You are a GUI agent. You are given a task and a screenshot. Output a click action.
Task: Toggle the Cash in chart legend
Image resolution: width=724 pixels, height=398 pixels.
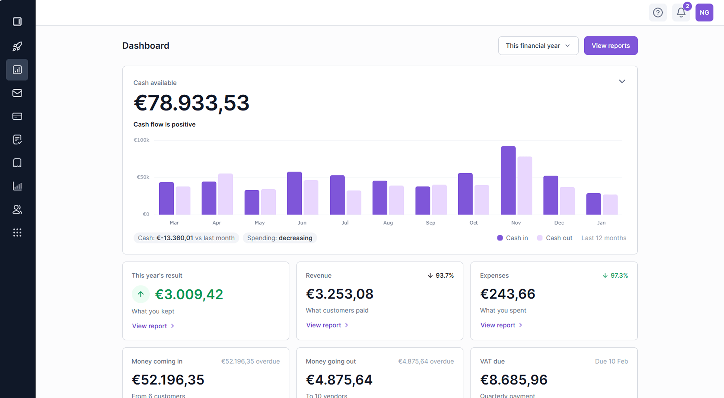512,238
